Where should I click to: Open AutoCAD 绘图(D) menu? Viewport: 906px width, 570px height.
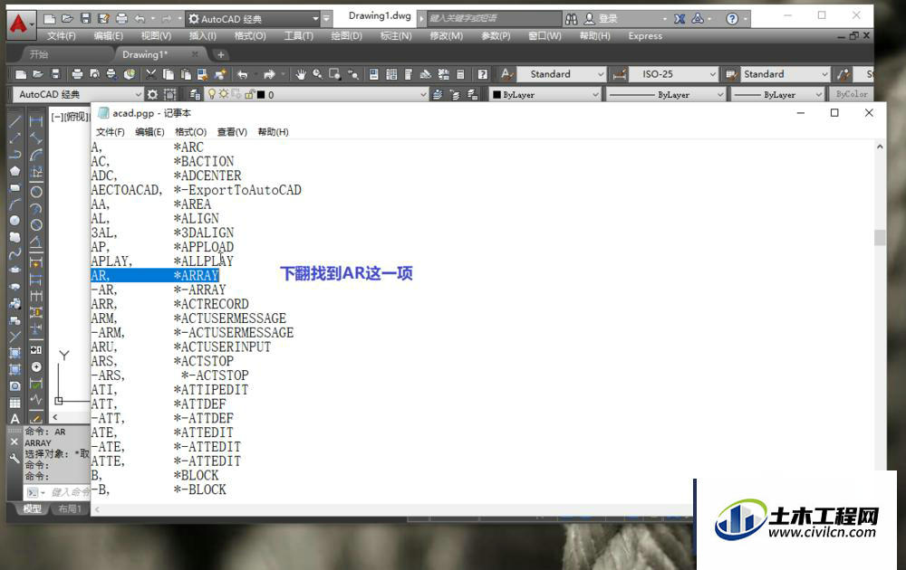[x=346, y=36]
